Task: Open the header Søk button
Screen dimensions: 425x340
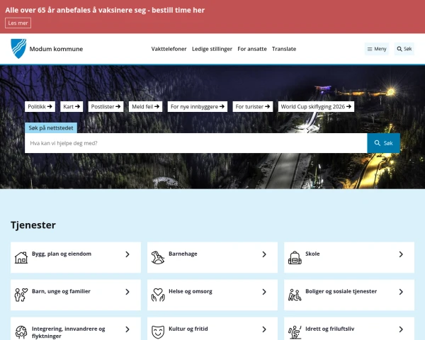Action: [404, 49]
